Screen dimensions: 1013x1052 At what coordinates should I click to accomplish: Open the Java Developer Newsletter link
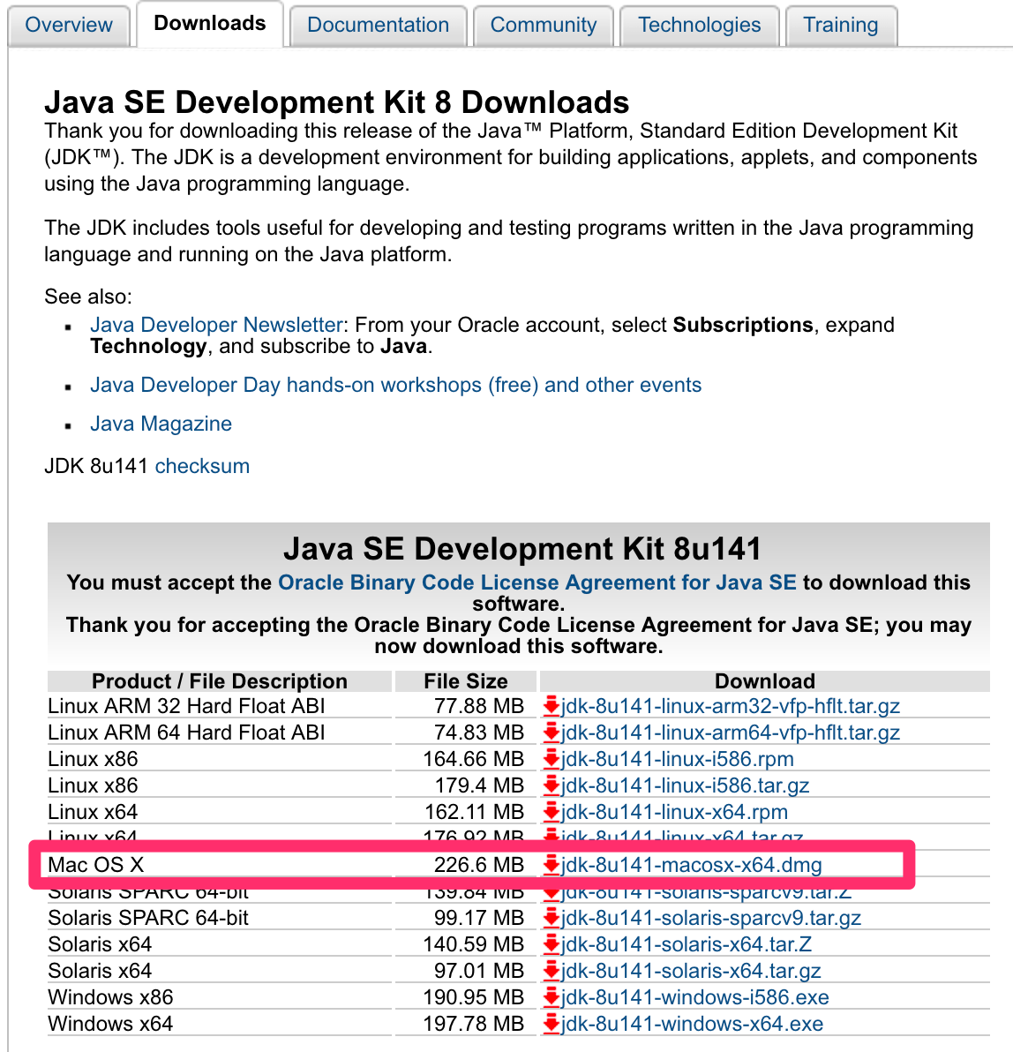coord(216,325)
